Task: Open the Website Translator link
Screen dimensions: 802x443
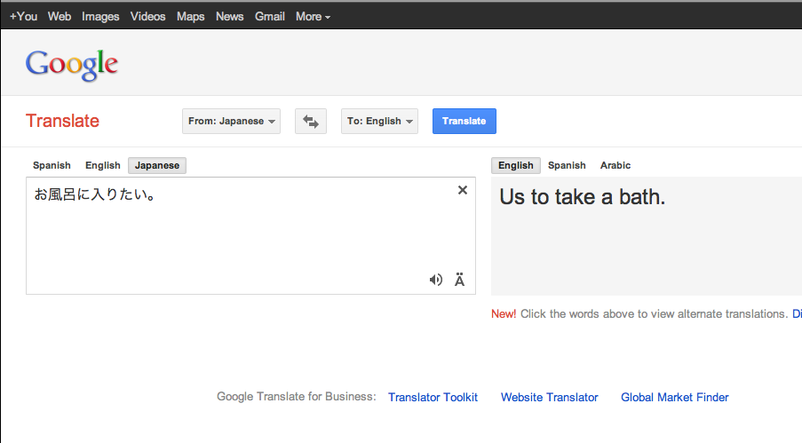Action: click(x=549, y=398)
